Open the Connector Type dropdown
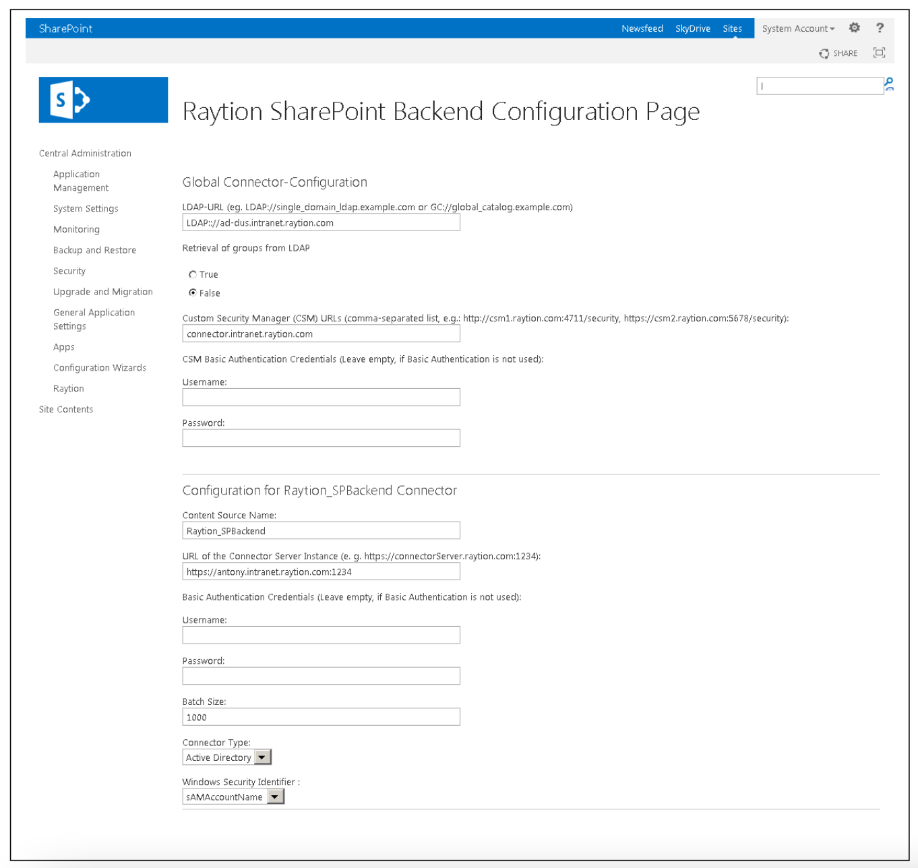The width and height of the screenshot is (918, 868). 262,757
